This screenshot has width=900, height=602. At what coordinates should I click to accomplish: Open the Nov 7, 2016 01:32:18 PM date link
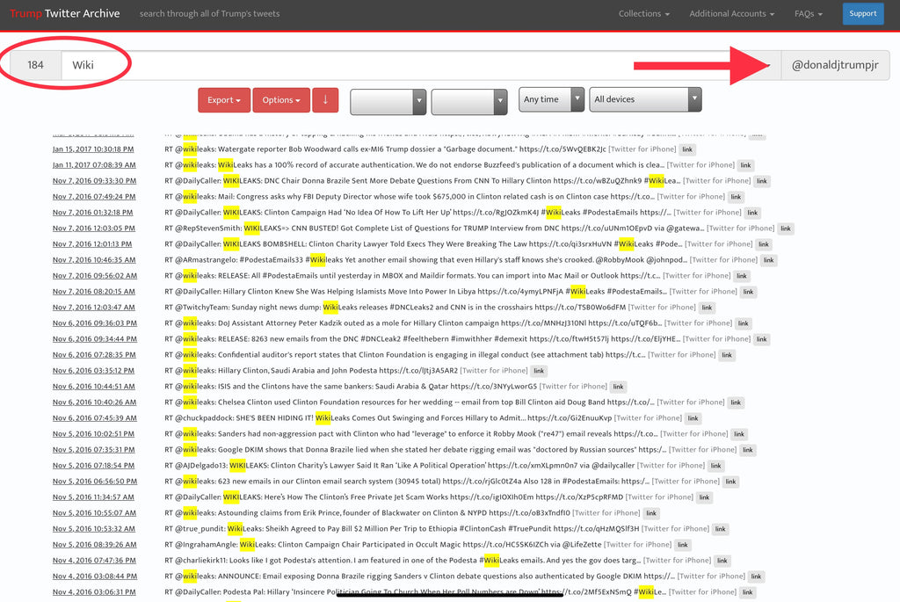click(92, 213)
